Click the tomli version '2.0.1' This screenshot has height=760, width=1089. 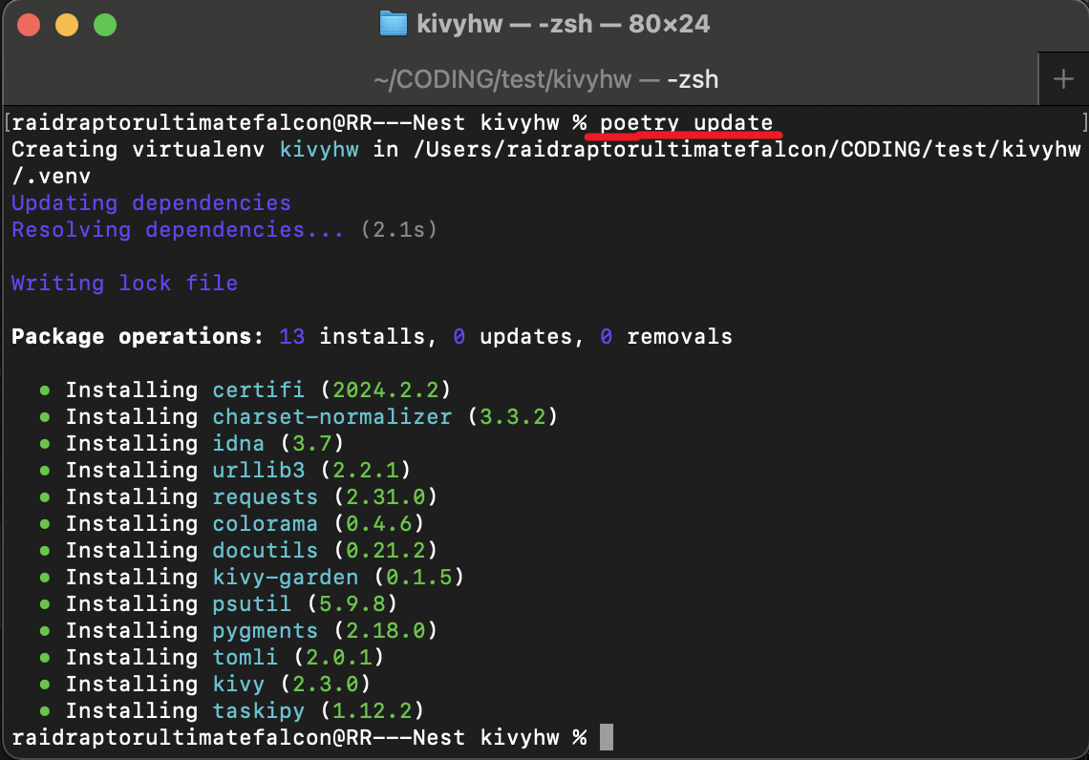pyautogui.click(x=339, y=657)
